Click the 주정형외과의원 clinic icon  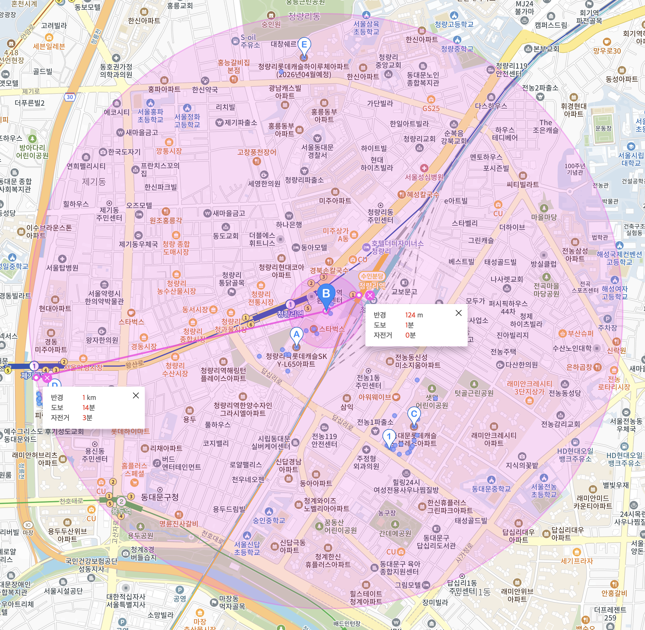pyautogui.click(x=366, y=449)
